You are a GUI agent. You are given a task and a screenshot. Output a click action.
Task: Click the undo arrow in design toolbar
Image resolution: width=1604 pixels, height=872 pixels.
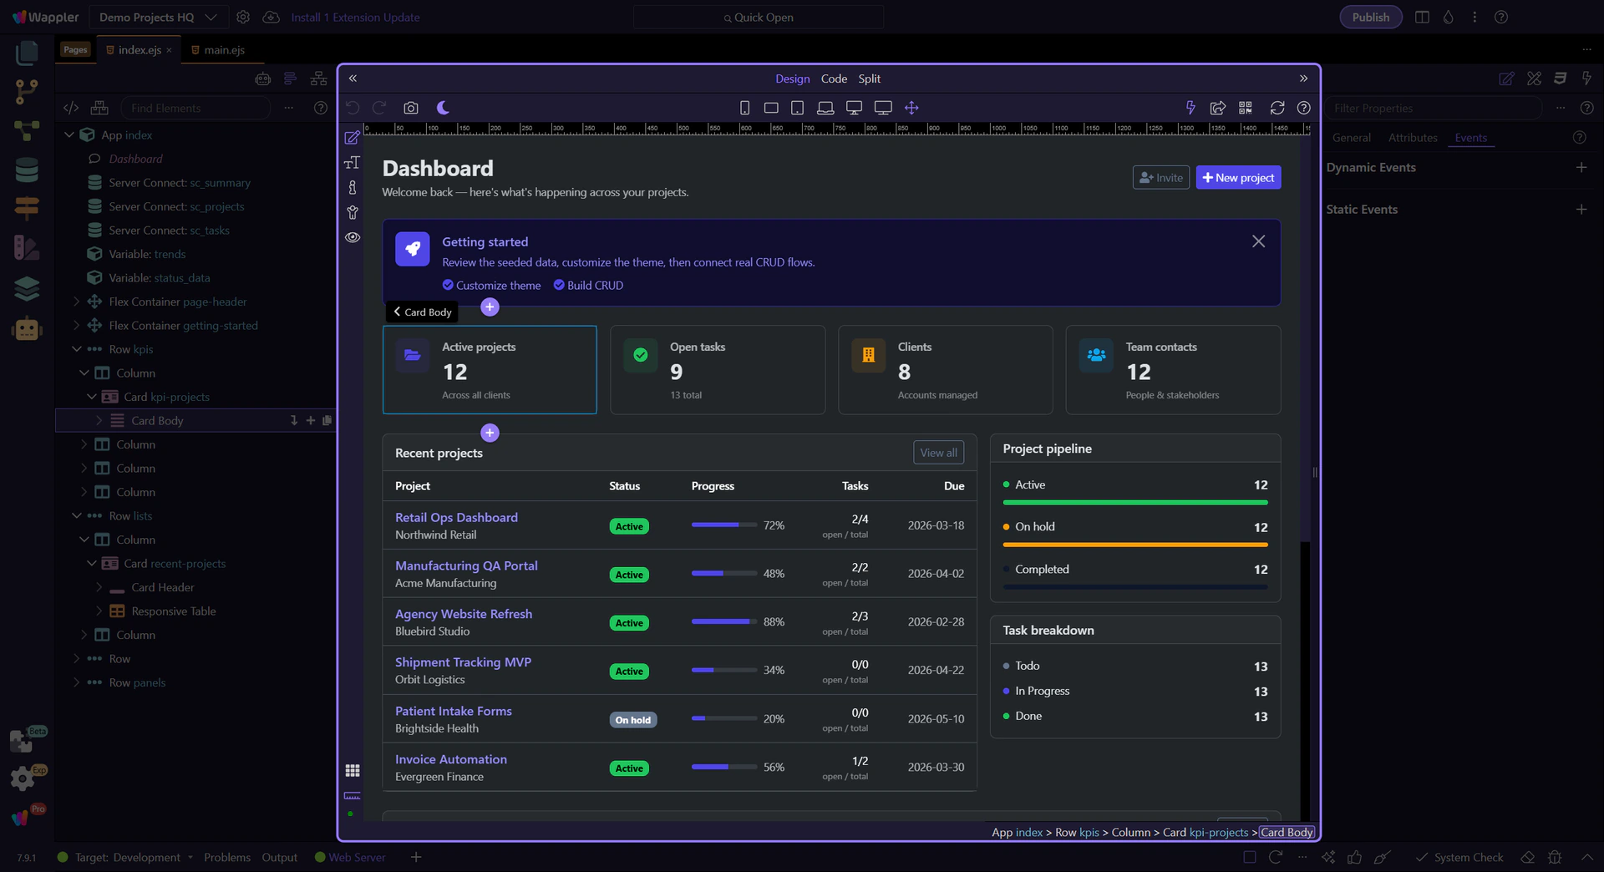click(x=353, y=108)
